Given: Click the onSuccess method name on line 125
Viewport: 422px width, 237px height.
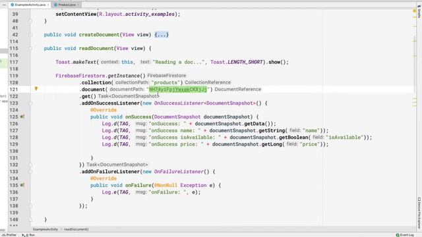Looking at the screenshot, I should click(x=138, y=117).
